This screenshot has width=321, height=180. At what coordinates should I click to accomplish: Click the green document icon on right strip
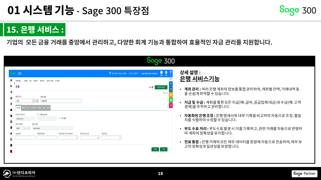pos(171,100)
